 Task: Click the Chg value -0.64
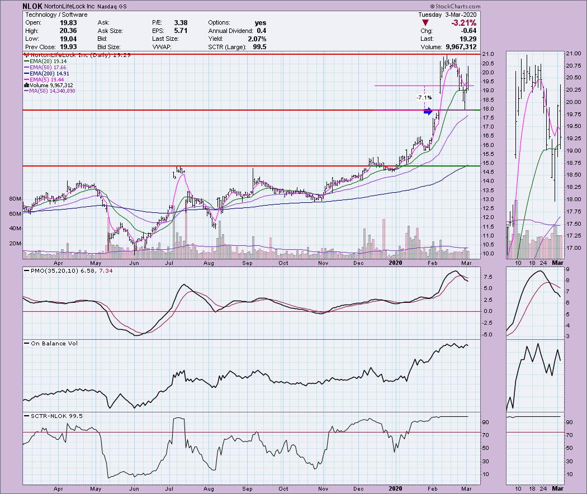click(469, 31)
